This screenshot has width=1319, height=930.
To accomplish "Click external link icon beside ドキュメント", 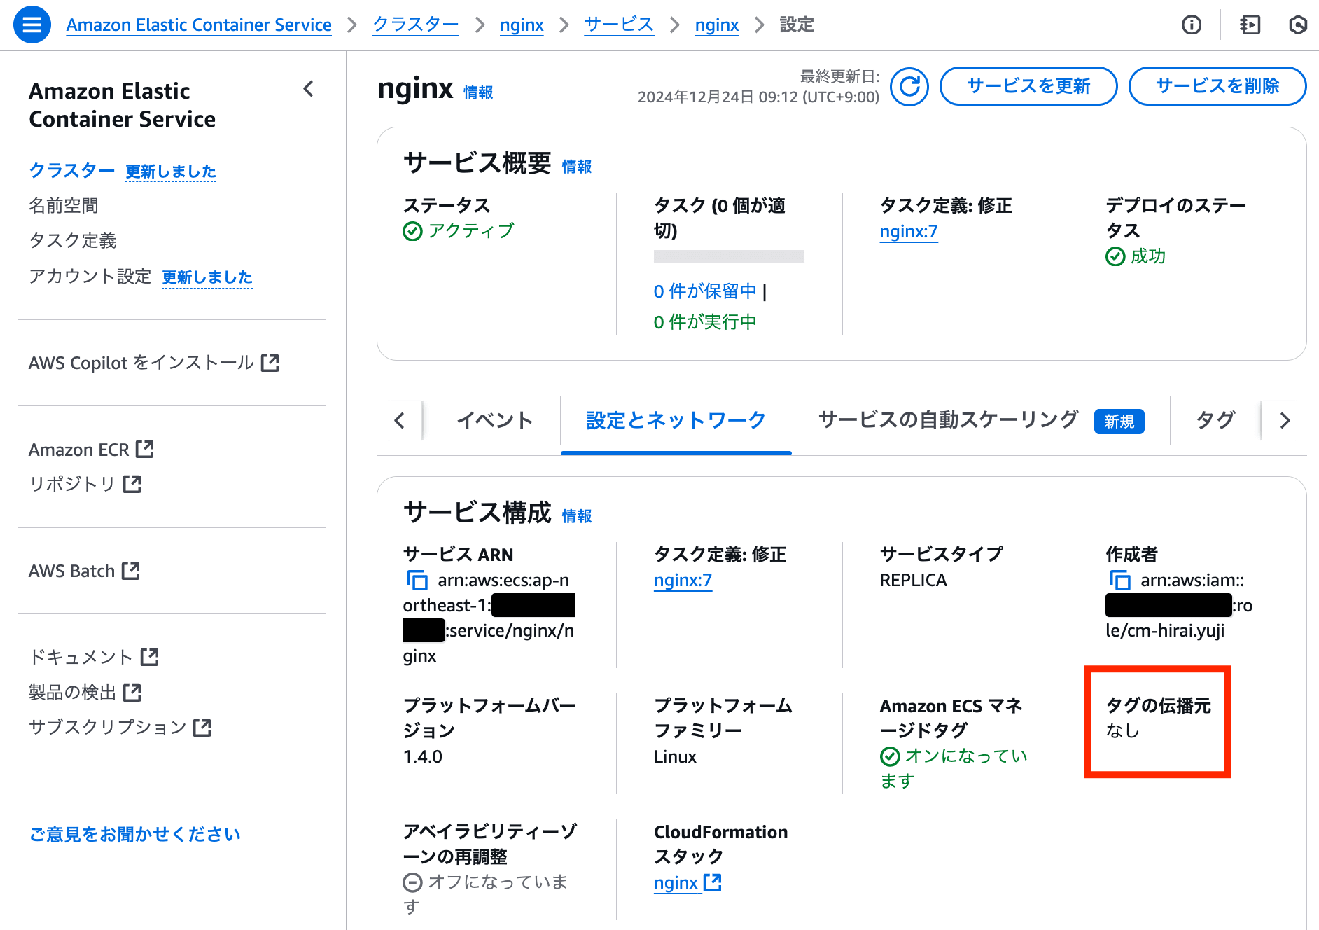I will (150, 657).
